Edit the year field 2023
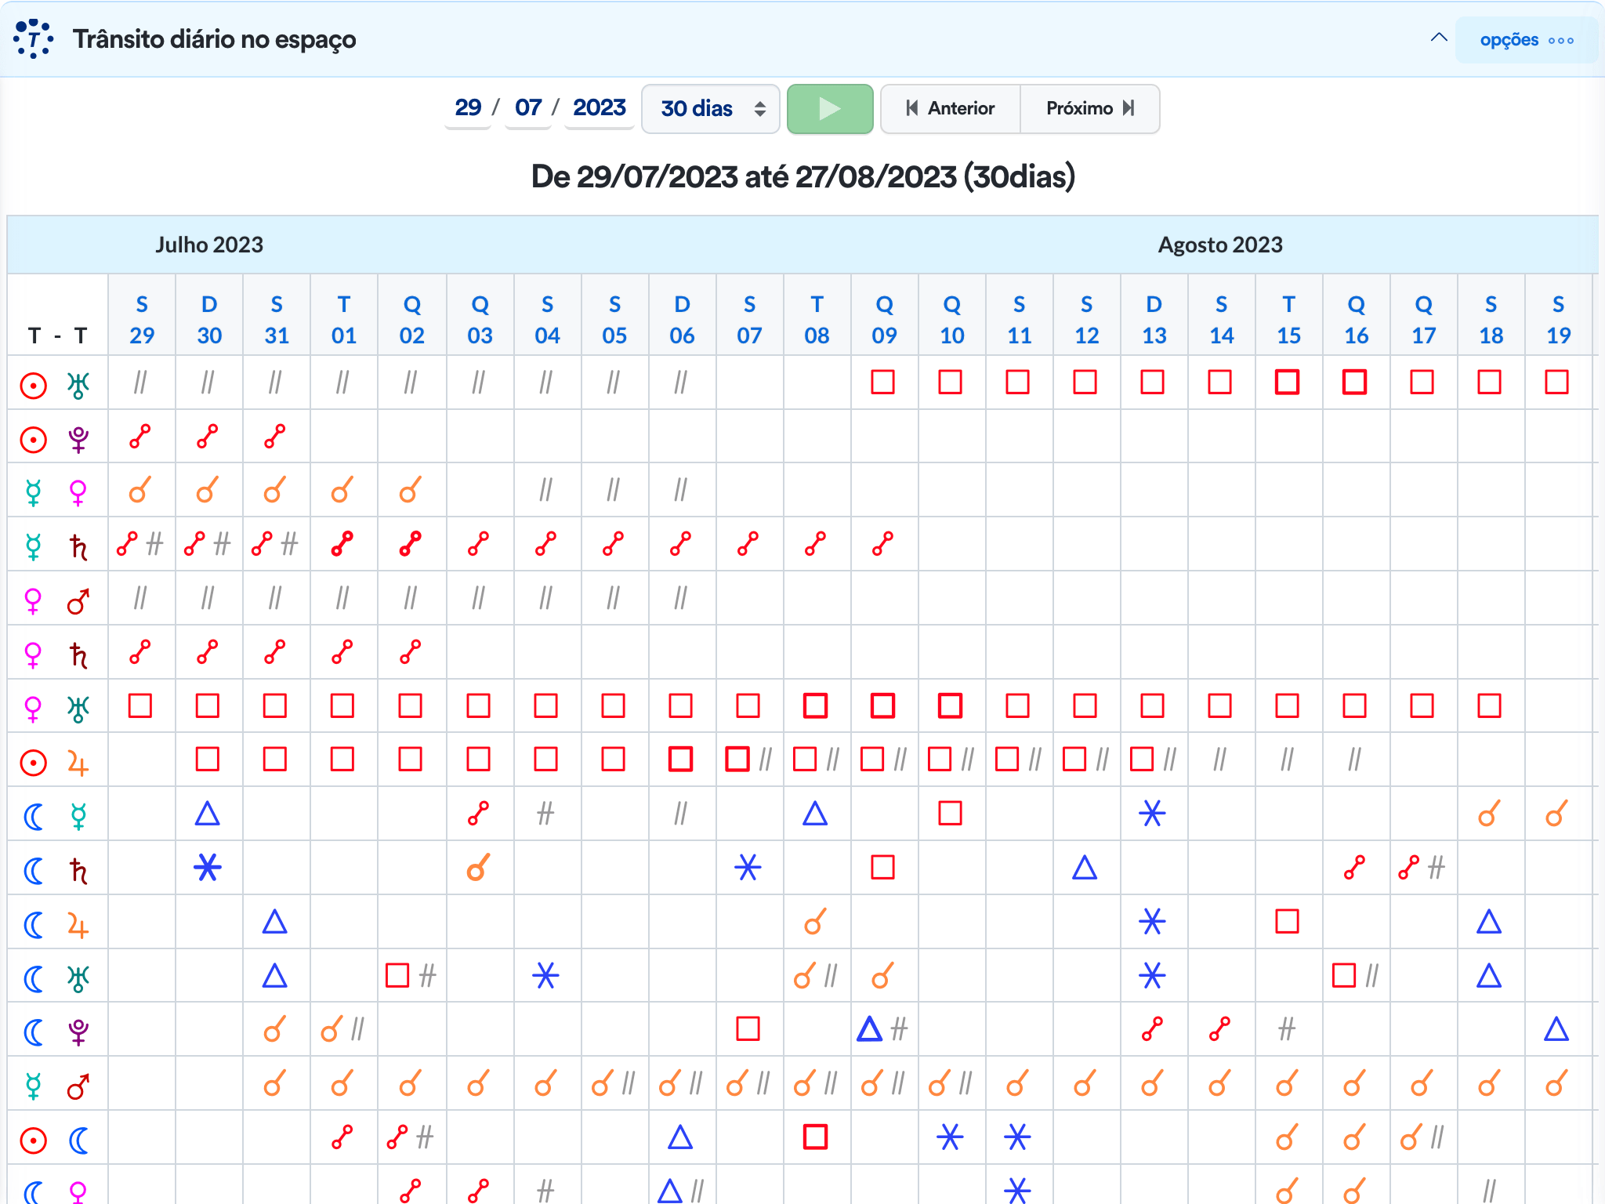Viewport: 1605px width, 1204px height. (x=600, y=107)
